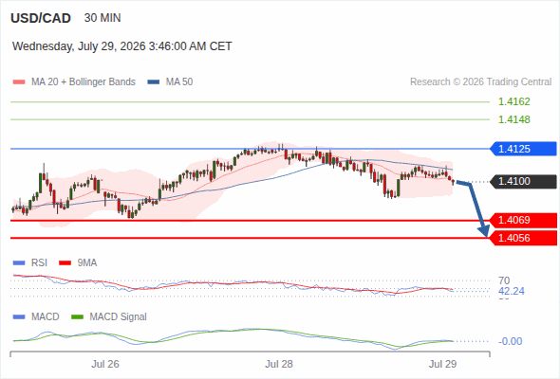Select the 1.4148 resistance level label
560x379 pixels.
513,119
